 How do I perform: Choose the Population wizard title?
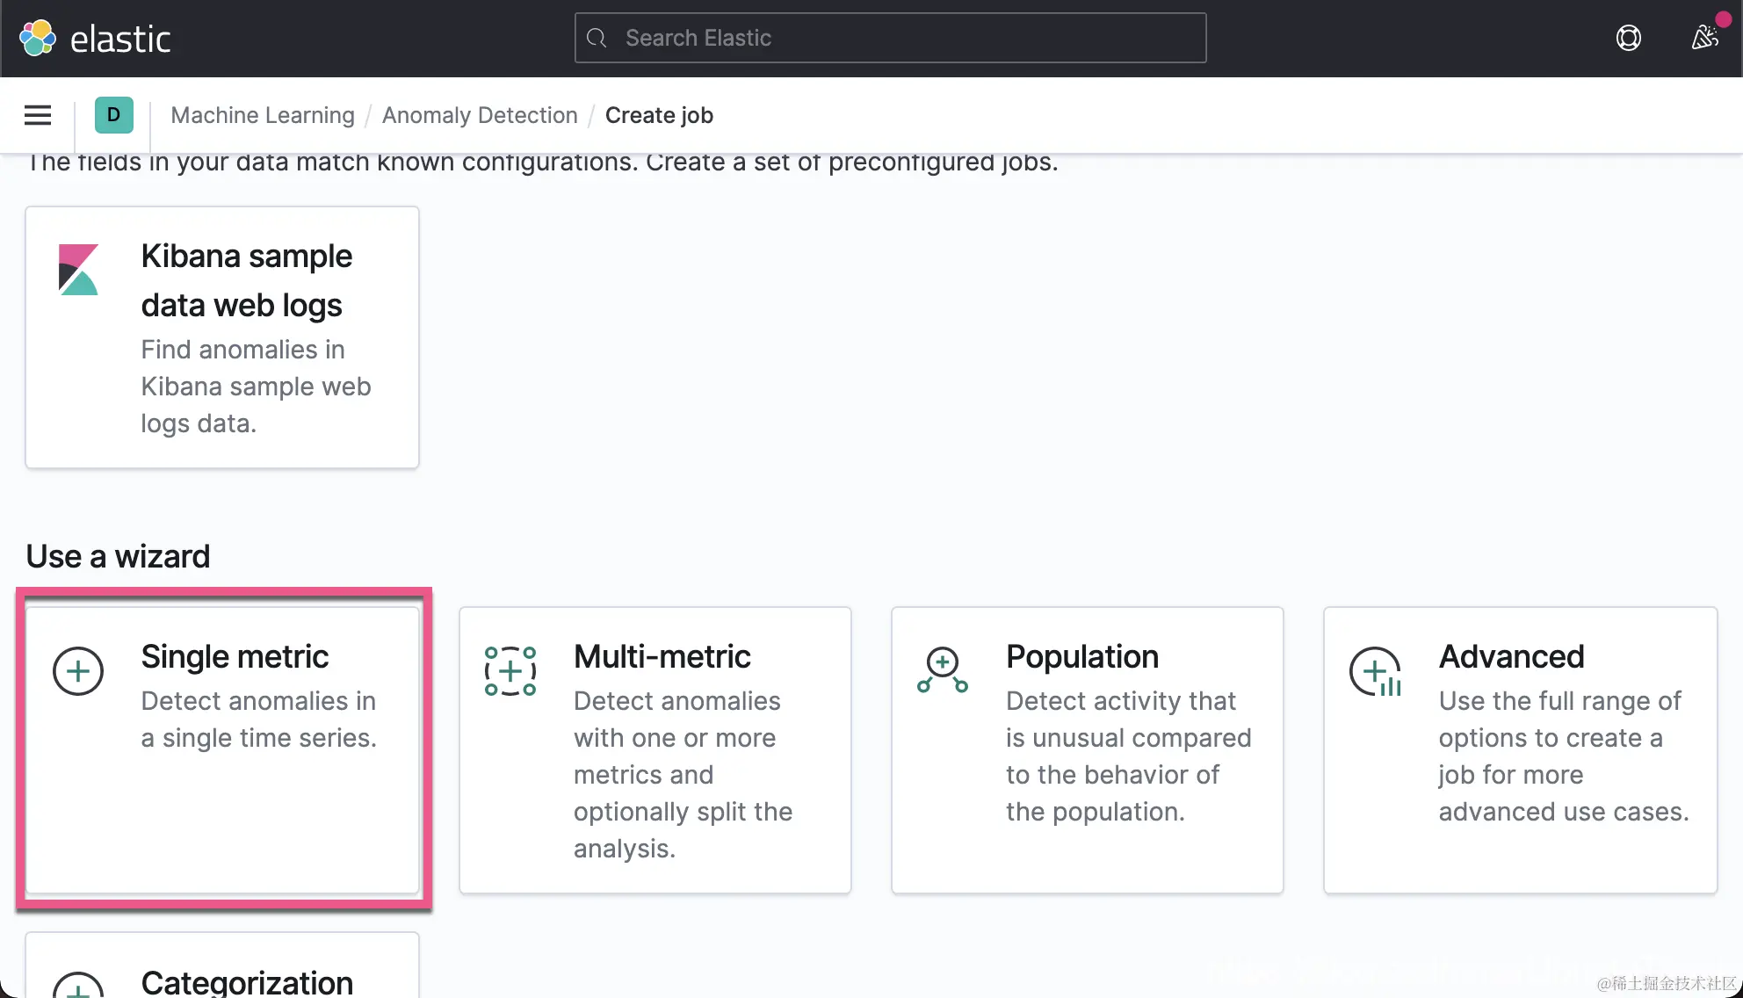click(x=1081, y=656)
